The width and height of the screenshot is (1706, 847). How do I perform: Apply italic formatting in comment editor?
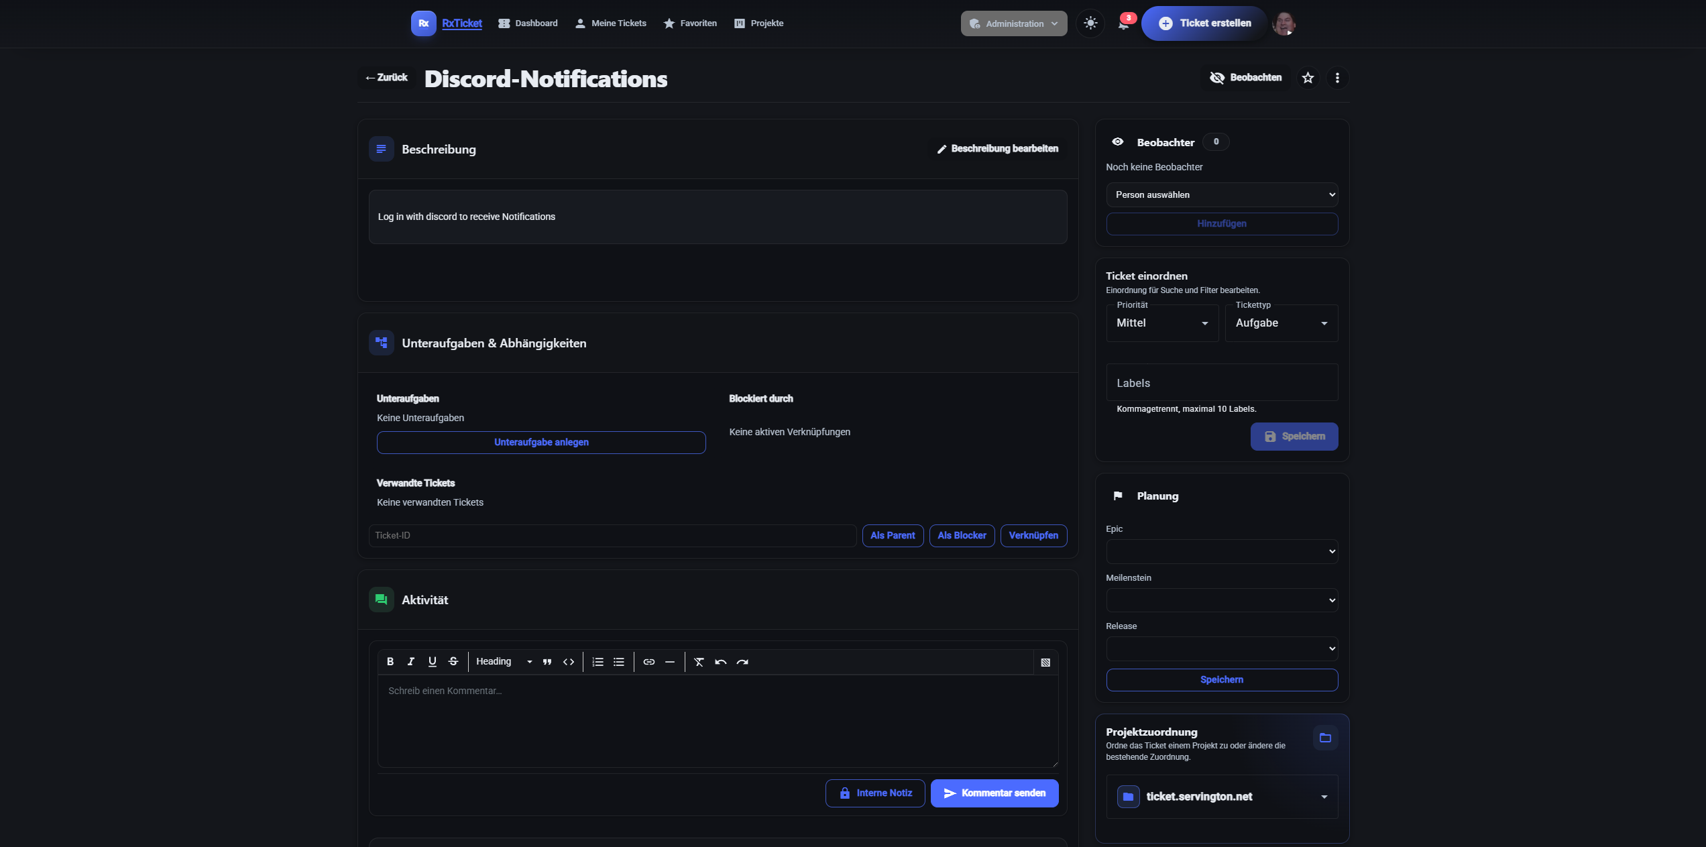[411, 662]
